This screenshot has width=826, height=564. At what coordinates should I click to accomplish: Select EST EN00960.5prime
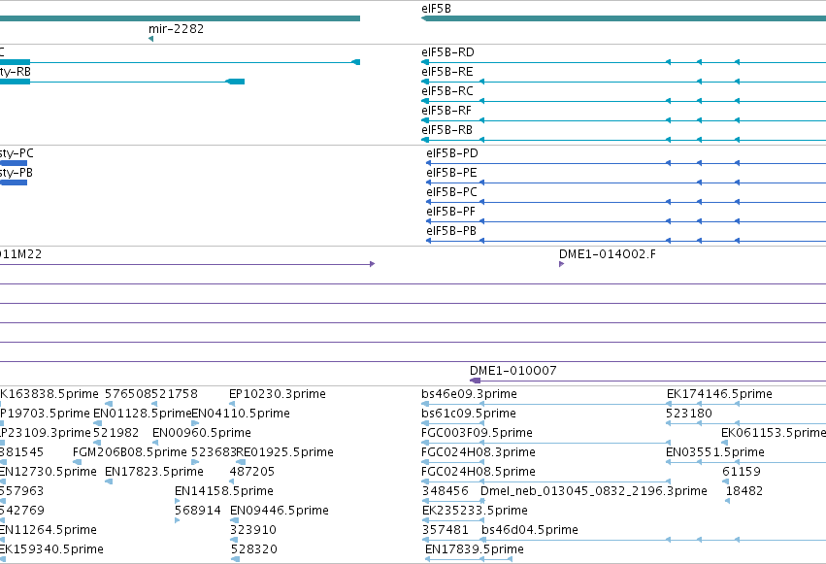(201, 433)
